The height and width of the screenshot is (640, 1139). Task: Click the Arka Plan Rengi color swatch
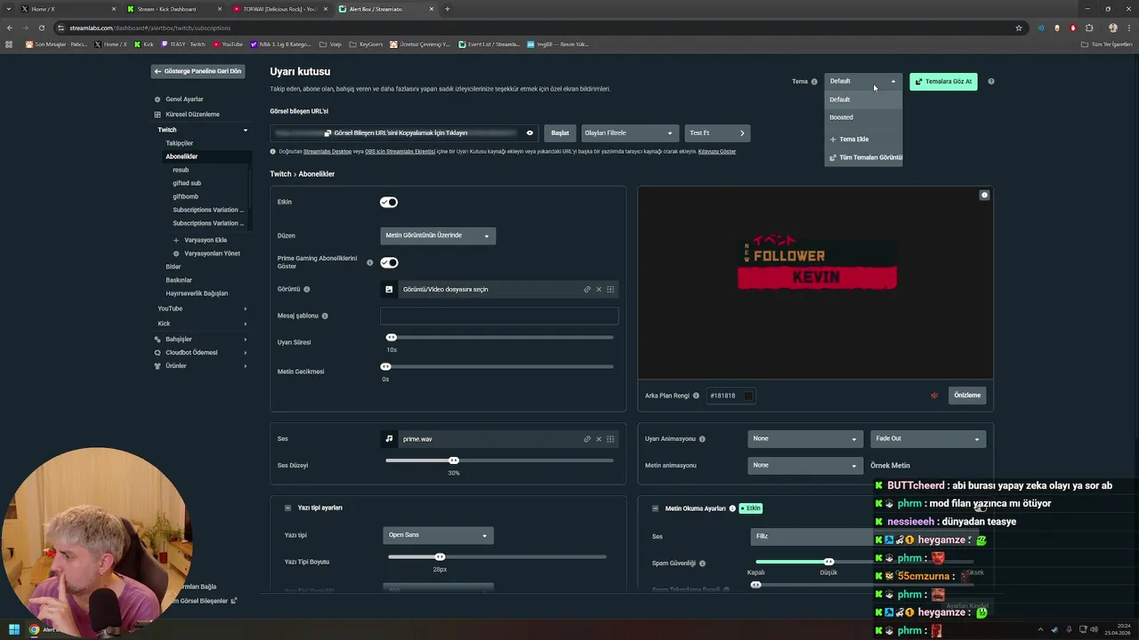pos(748,396)
